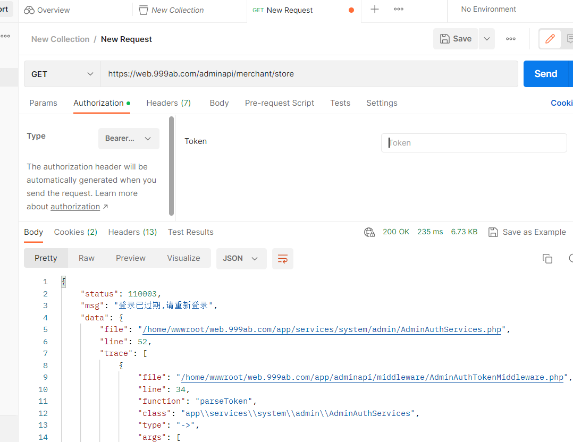The image size is (573, 442).
Task: Switch to the Visualize view
Action: pos(183,258)
